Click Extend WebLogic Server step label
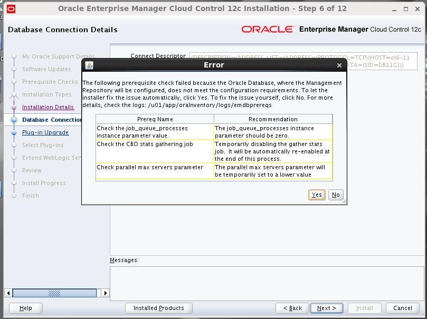 pos(52,158)
